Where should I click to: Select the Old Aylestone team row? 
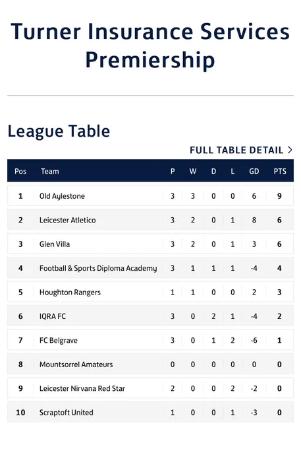click(150, 196)
